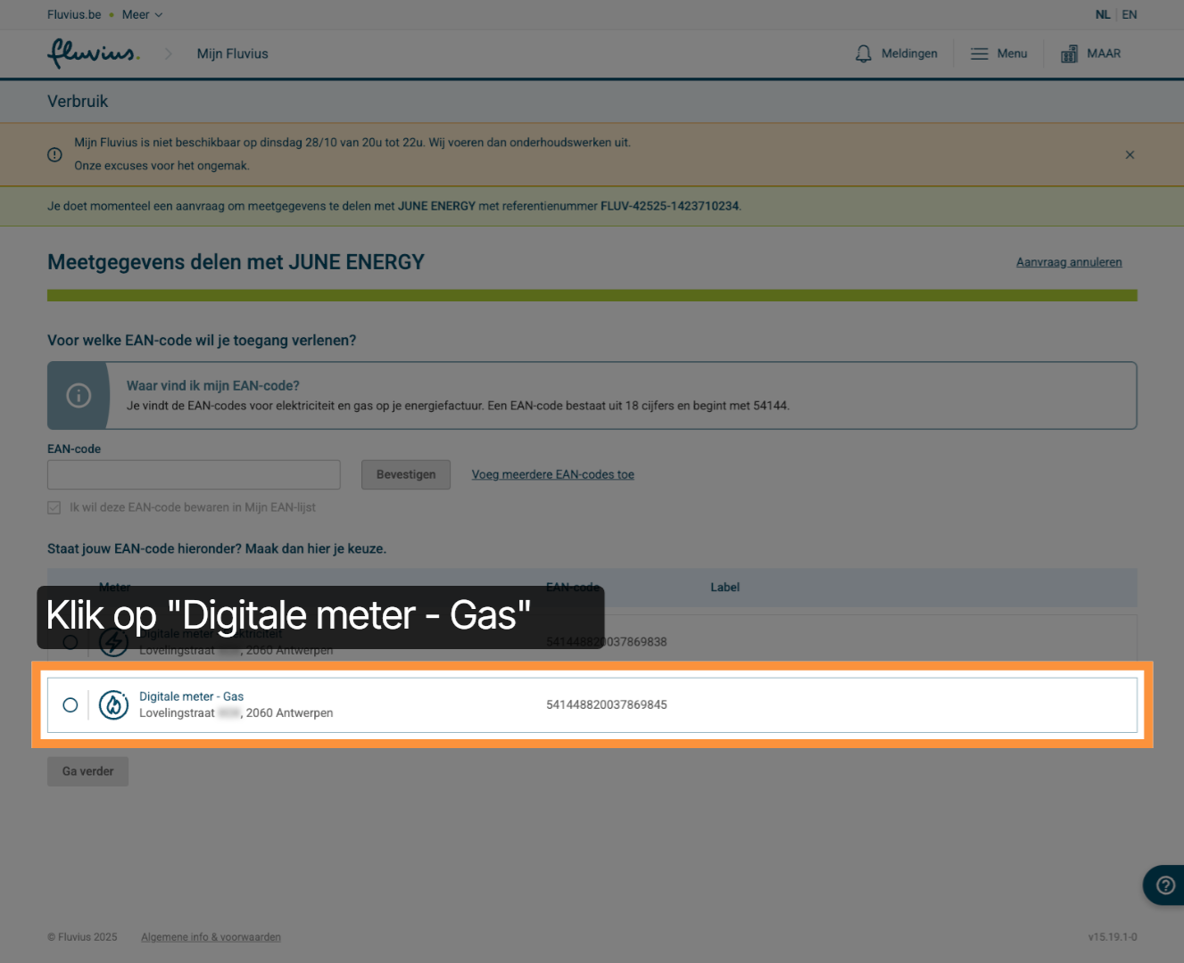Image resolution: width=1184 pixels, height=963 pixels.
Task: Click the green progress bar
Action: [592, 294]
